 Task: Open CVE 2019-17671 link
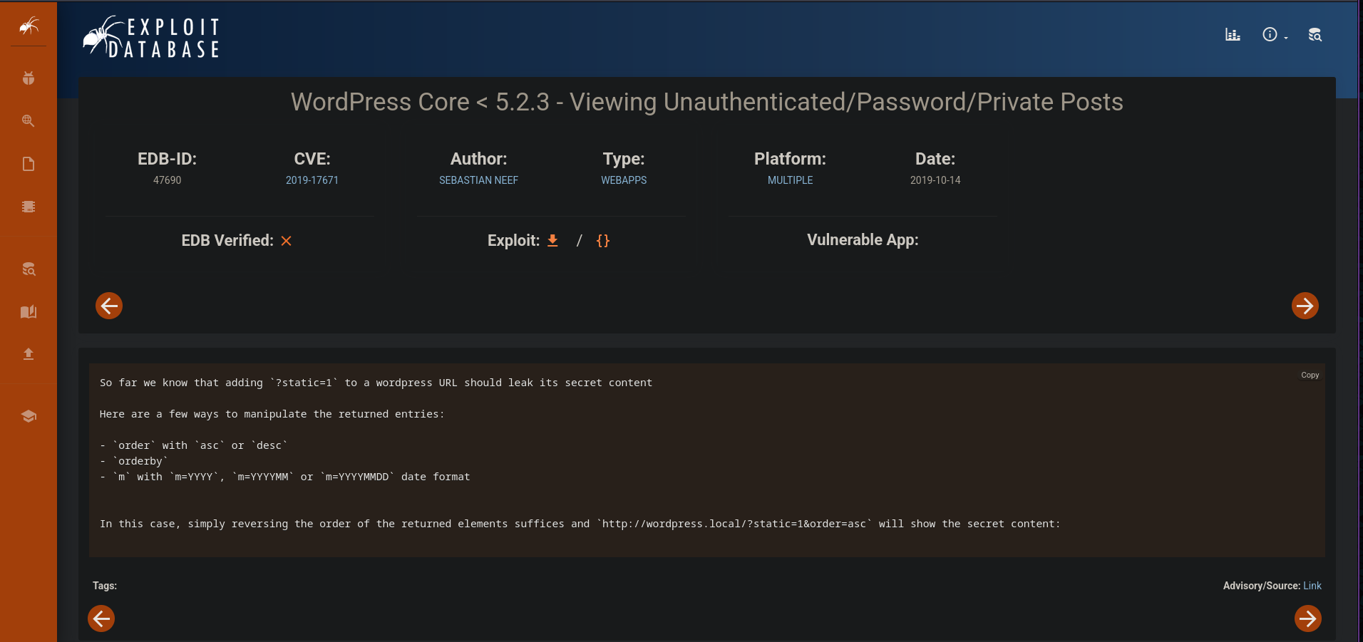click(x=312, y=180)
